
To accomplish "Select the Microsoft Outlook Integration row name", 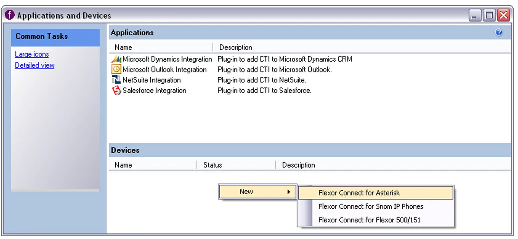I will [164, 69].
